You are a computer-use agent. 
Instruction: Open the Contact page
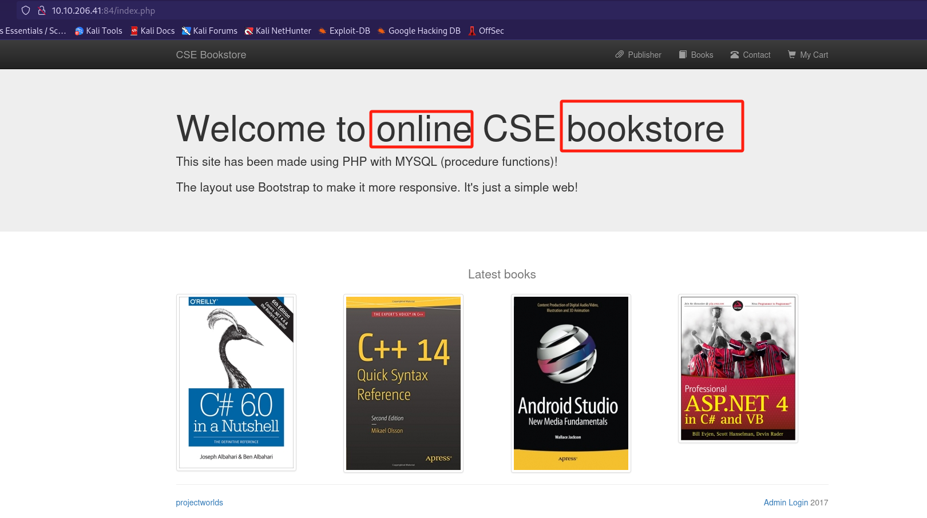(x=750, y=55)
